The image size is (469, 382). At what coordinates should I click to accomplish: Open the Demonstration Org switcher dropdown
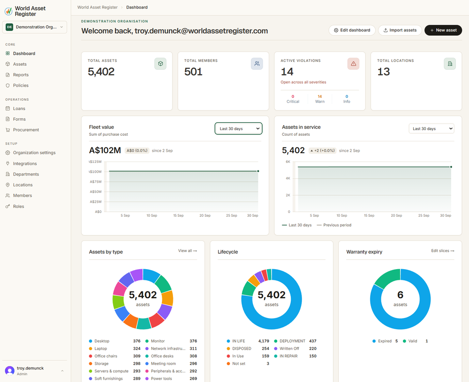point(35,27)
